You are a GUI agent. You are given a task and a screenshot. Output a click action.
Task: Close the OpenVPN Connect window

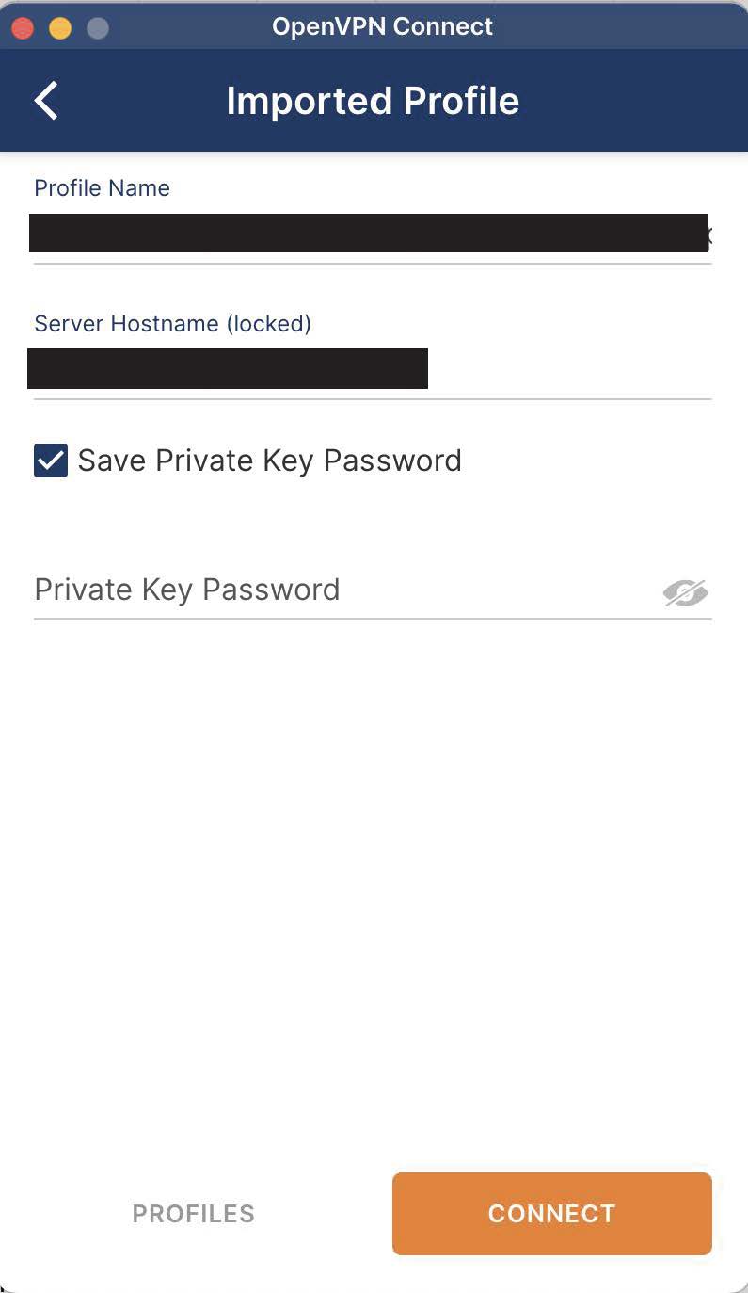(23, 28)
